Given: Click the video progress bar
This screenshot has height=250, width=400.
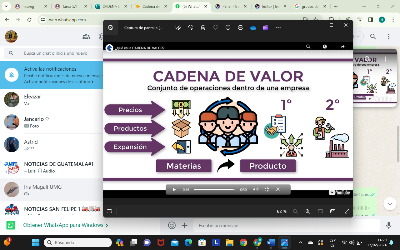Looking at the screenshot, I should click(x=214, y=189).
